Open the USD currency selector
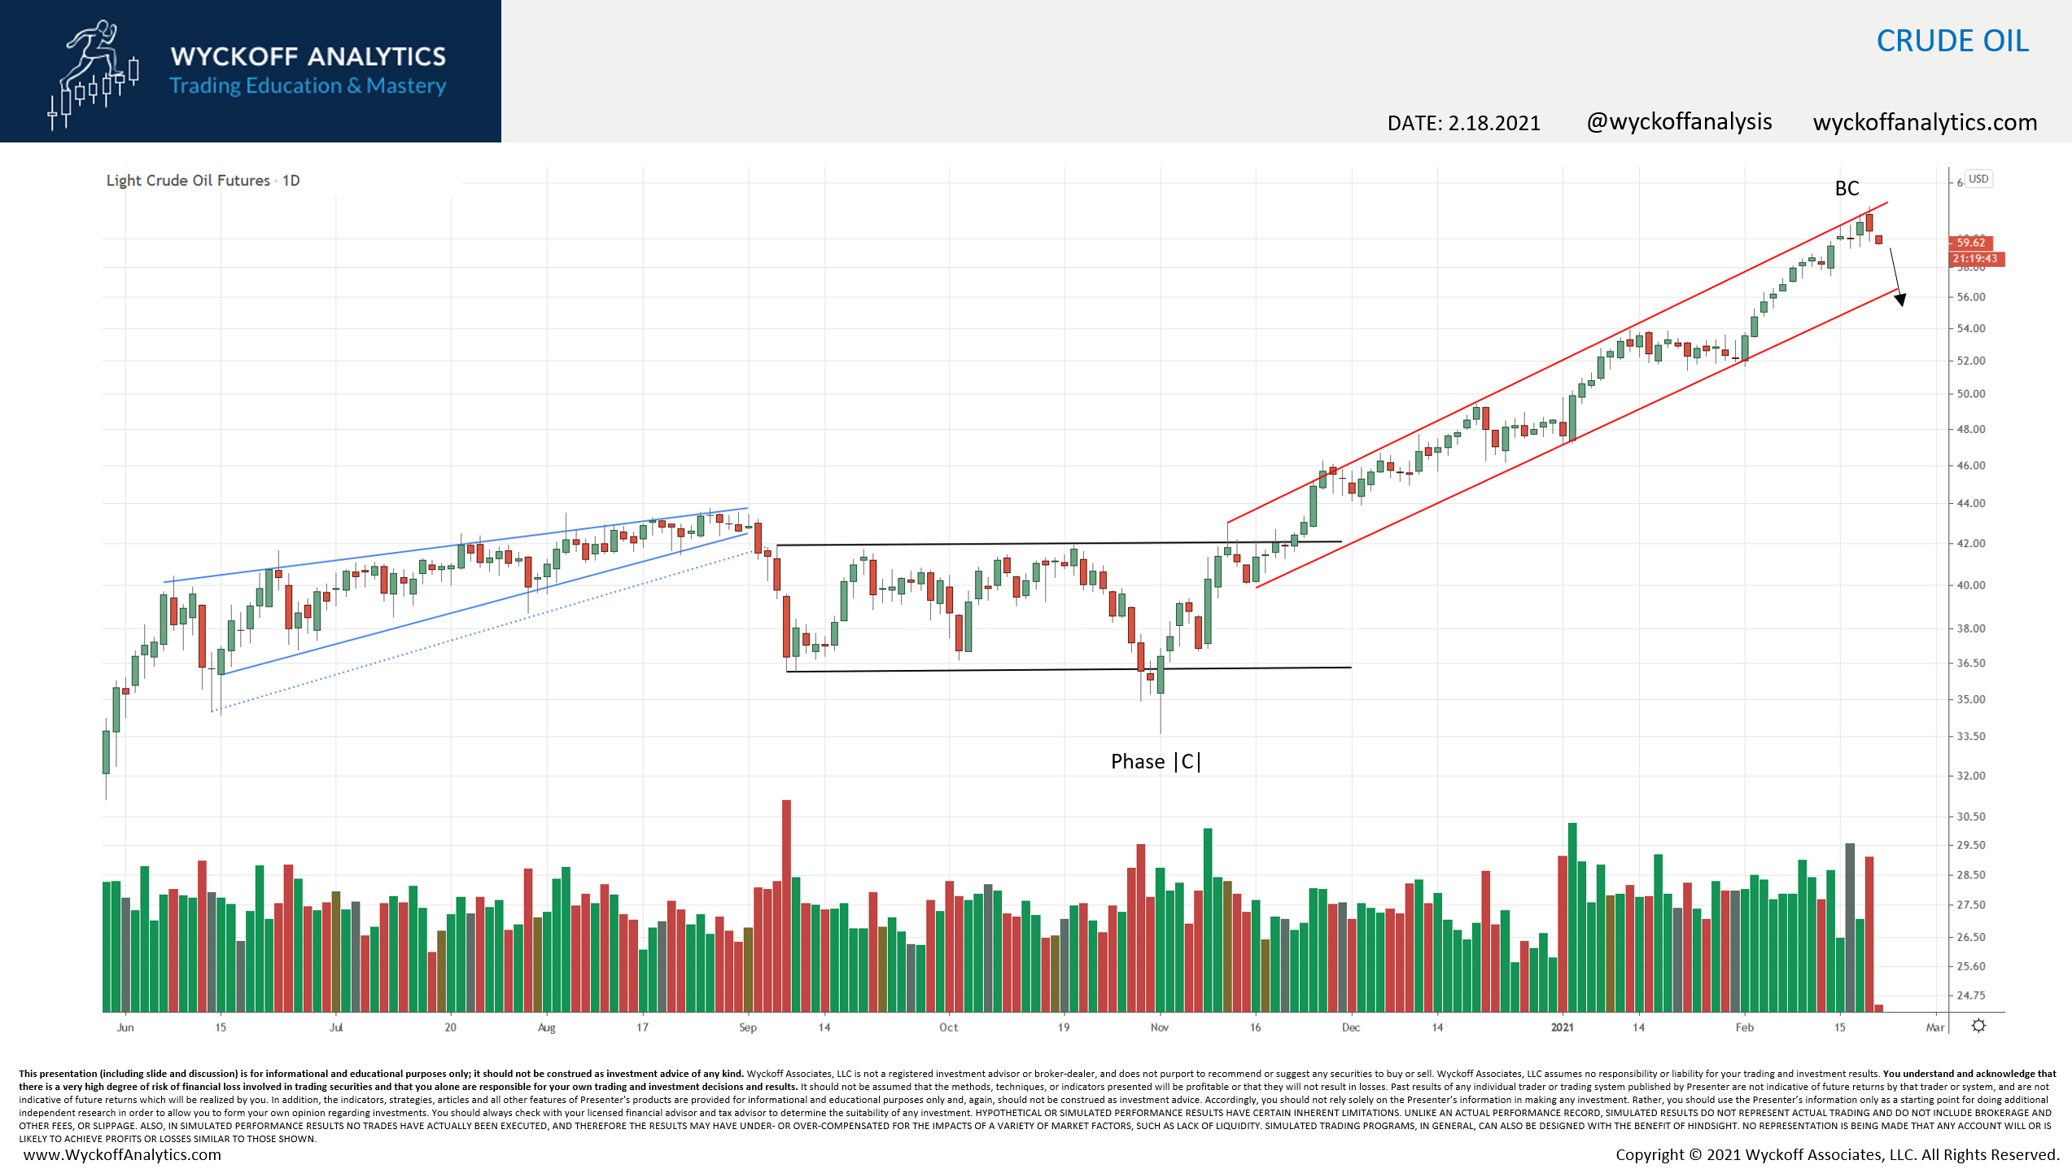This screenshot has width=2072, height=1169. (x=1978, y=179)
